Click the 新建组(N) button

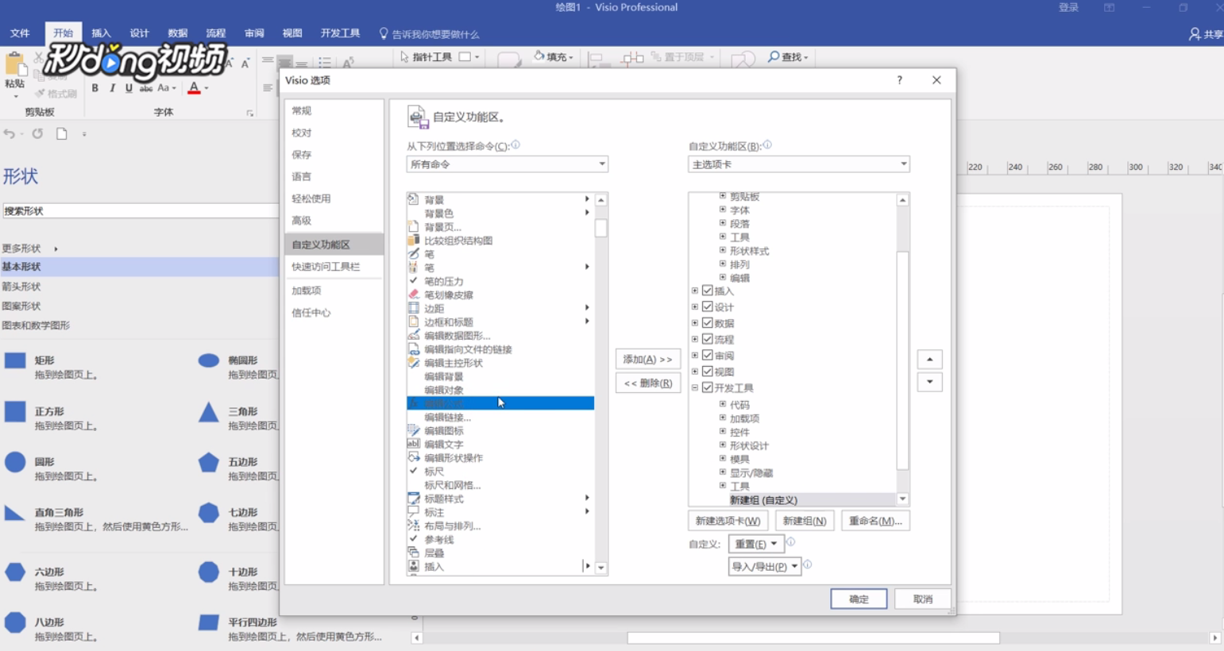(805, 520)
